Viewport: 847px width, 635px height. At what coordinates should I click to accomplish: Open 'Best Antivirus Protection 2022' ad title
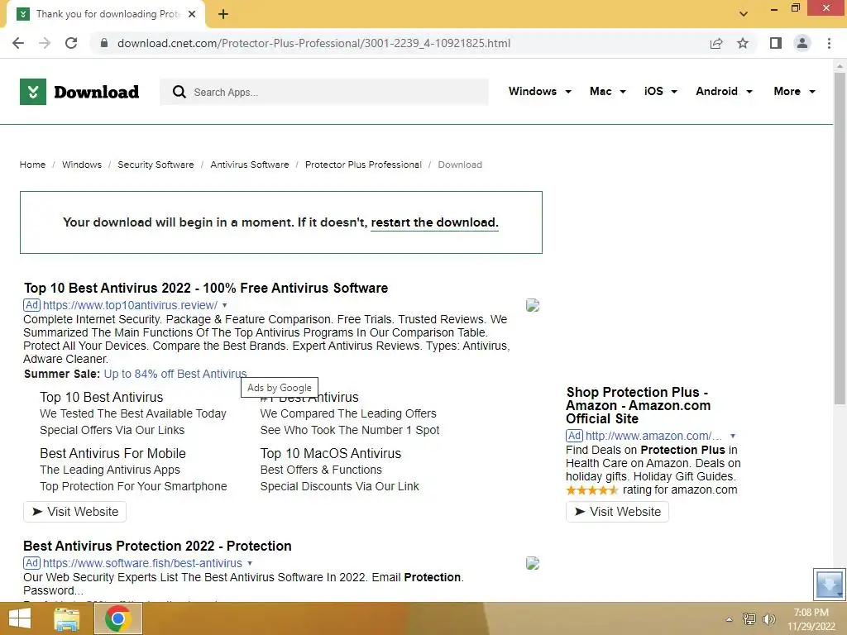click(x=157, y=546)
